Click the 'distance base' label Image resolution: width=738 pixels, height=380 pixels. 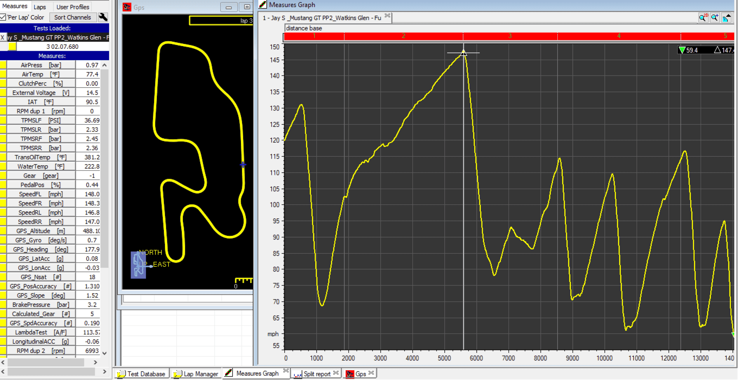[x=304, y=28]
